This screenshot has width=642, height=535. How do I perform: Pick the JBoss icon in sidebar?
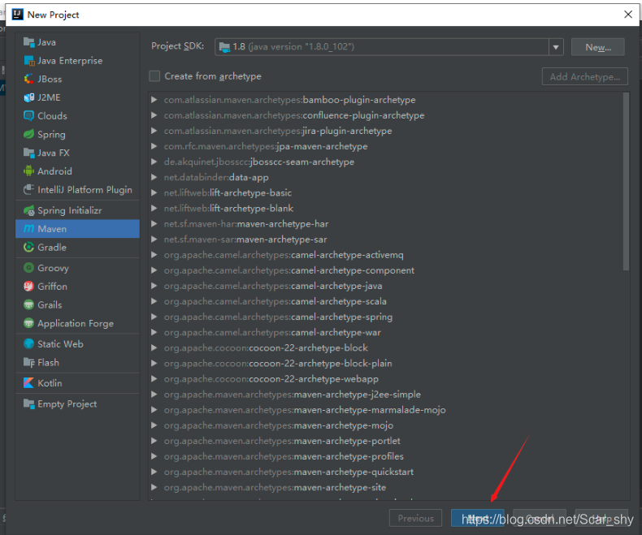pos(28,79)
